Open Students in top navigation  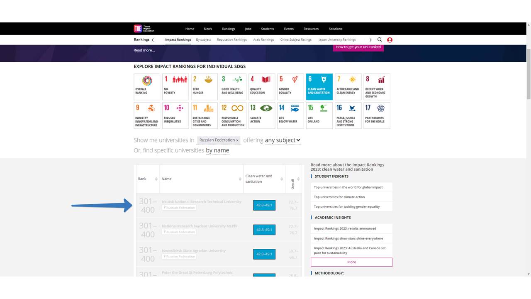tap(268, 29)
